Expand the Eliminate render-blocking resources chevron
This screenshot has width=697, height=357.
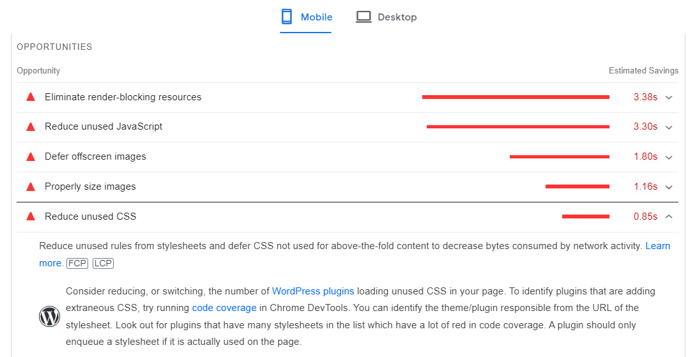coord(669,98)
